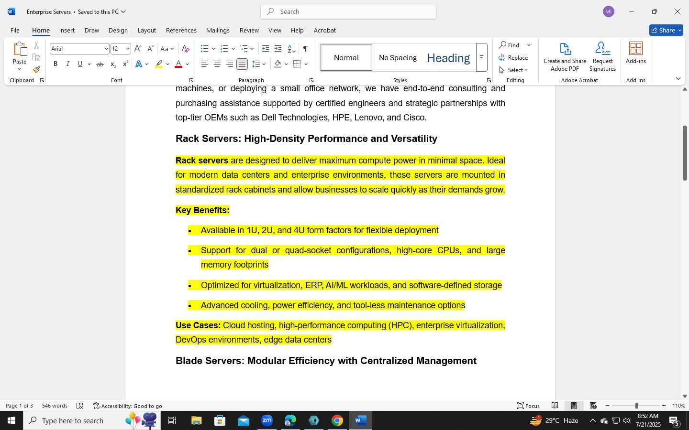The height and width of the screenshot is (430, 689).
Task: Open the Add-ins button
Action: [636, 53]
